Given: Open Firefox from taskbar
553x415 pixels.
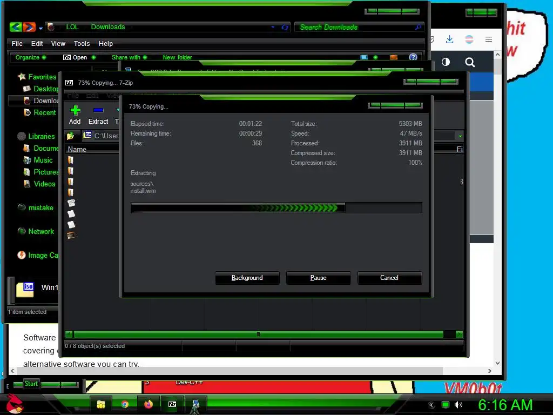Looking at the screenshot, I should [x=149, y=404].
